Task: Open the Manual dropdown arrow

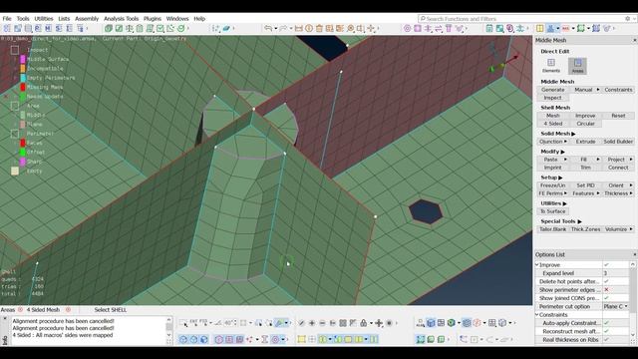Action: point(598,90)
